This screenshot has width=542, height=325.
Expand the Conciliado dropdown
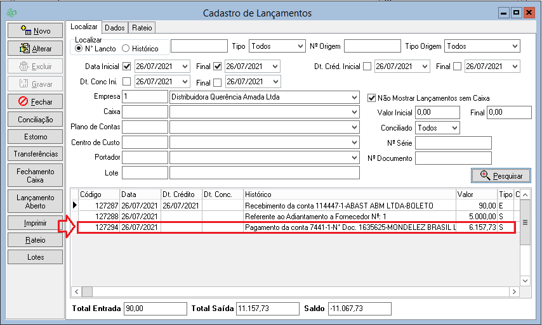454,128
